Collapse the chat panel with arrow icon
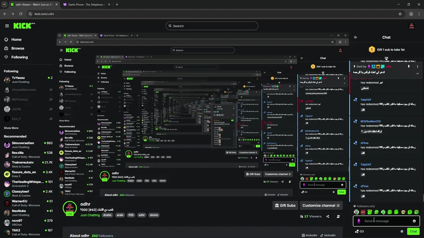This screenshot has height=238, width=424. tap(355, 37)
